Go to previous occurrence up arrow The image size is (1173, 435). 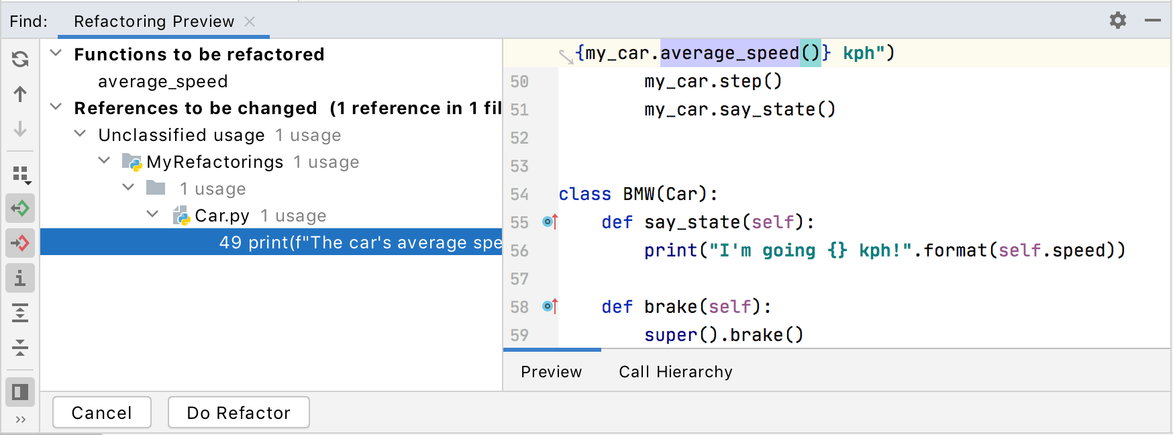[20, 94]
